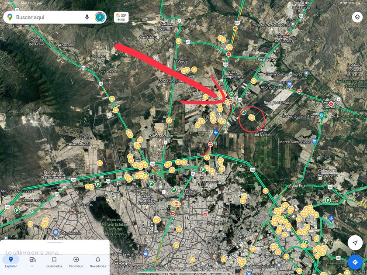Open the Novedades tab
Screen dimensions: 367x275
click(x=98, y=262)
